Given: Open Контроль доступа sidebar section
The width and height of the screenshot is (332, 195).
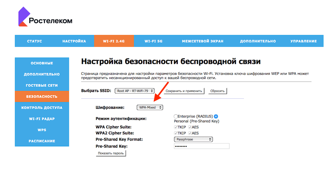Looking at the screenshot, I should tap(42, 108).
